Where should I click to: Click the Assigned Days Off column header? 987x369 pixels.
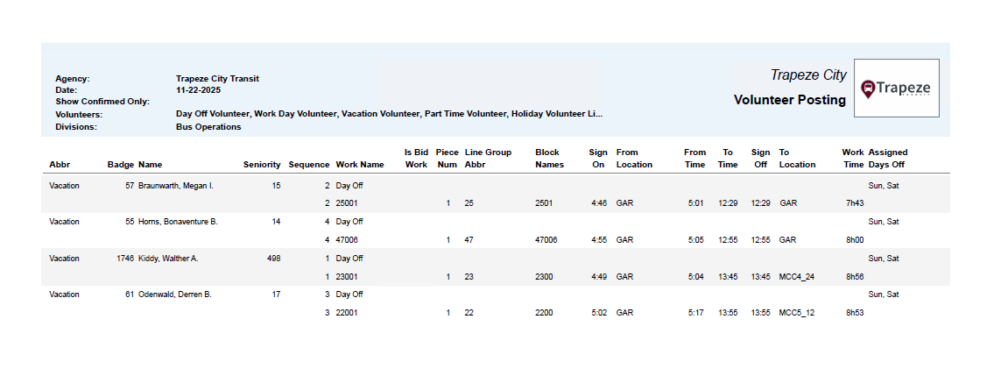[887, 159]
